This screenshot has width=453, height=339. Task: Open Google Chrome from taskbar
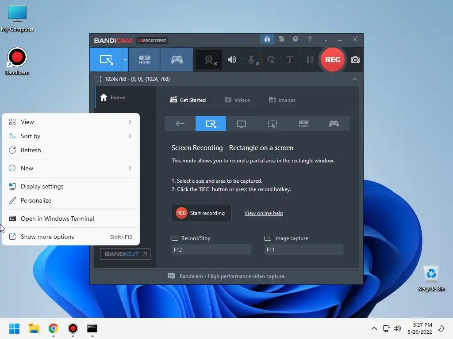click(54, 328)
